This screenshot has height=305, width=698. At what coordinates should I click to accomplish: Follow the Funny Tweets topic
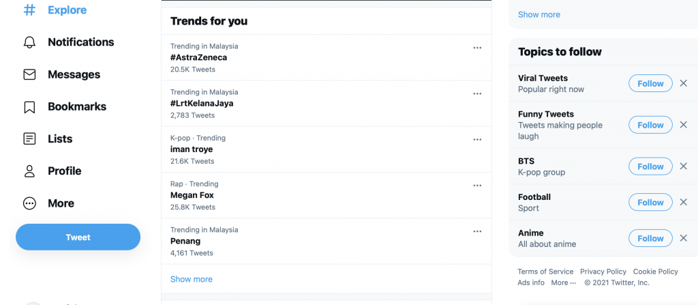click(x=650, y=125)
